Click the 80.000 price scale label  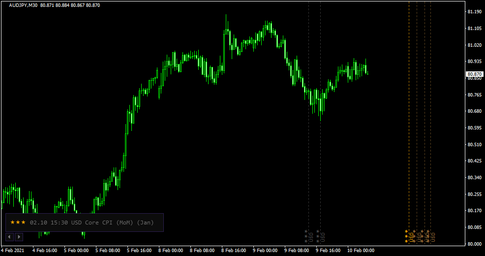475,244
